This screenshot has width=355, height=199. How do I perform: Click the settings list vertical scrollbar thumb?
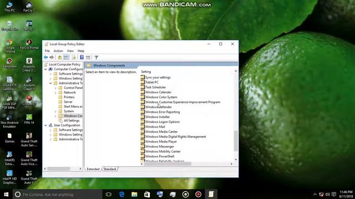tap(236, 141)
